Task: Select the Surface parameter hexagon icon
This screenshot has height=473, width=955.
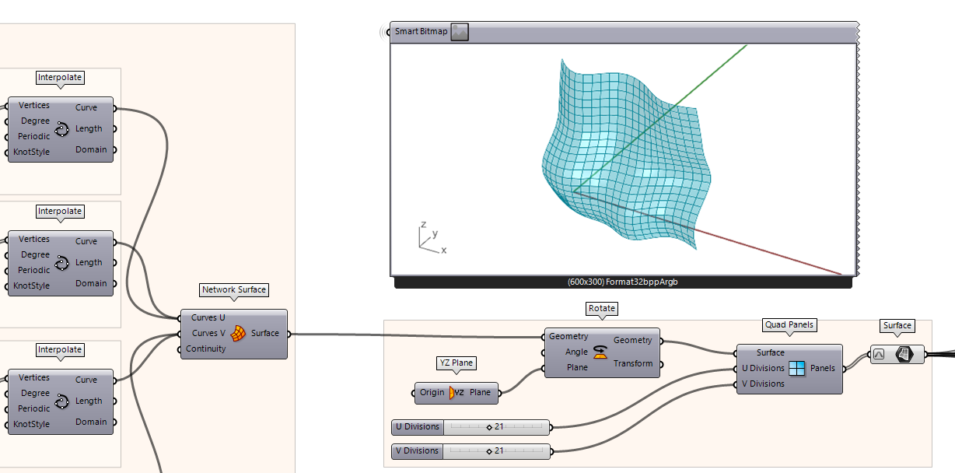Action: [903, 355]
